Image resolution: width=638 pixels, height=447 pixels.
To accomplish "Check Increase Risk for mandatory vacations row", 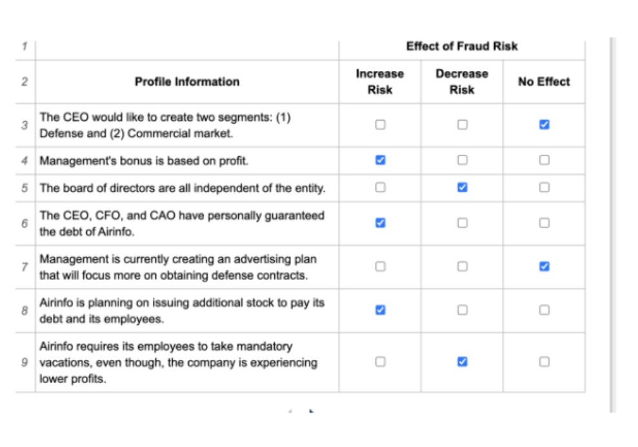I will [x=379, y=362].
